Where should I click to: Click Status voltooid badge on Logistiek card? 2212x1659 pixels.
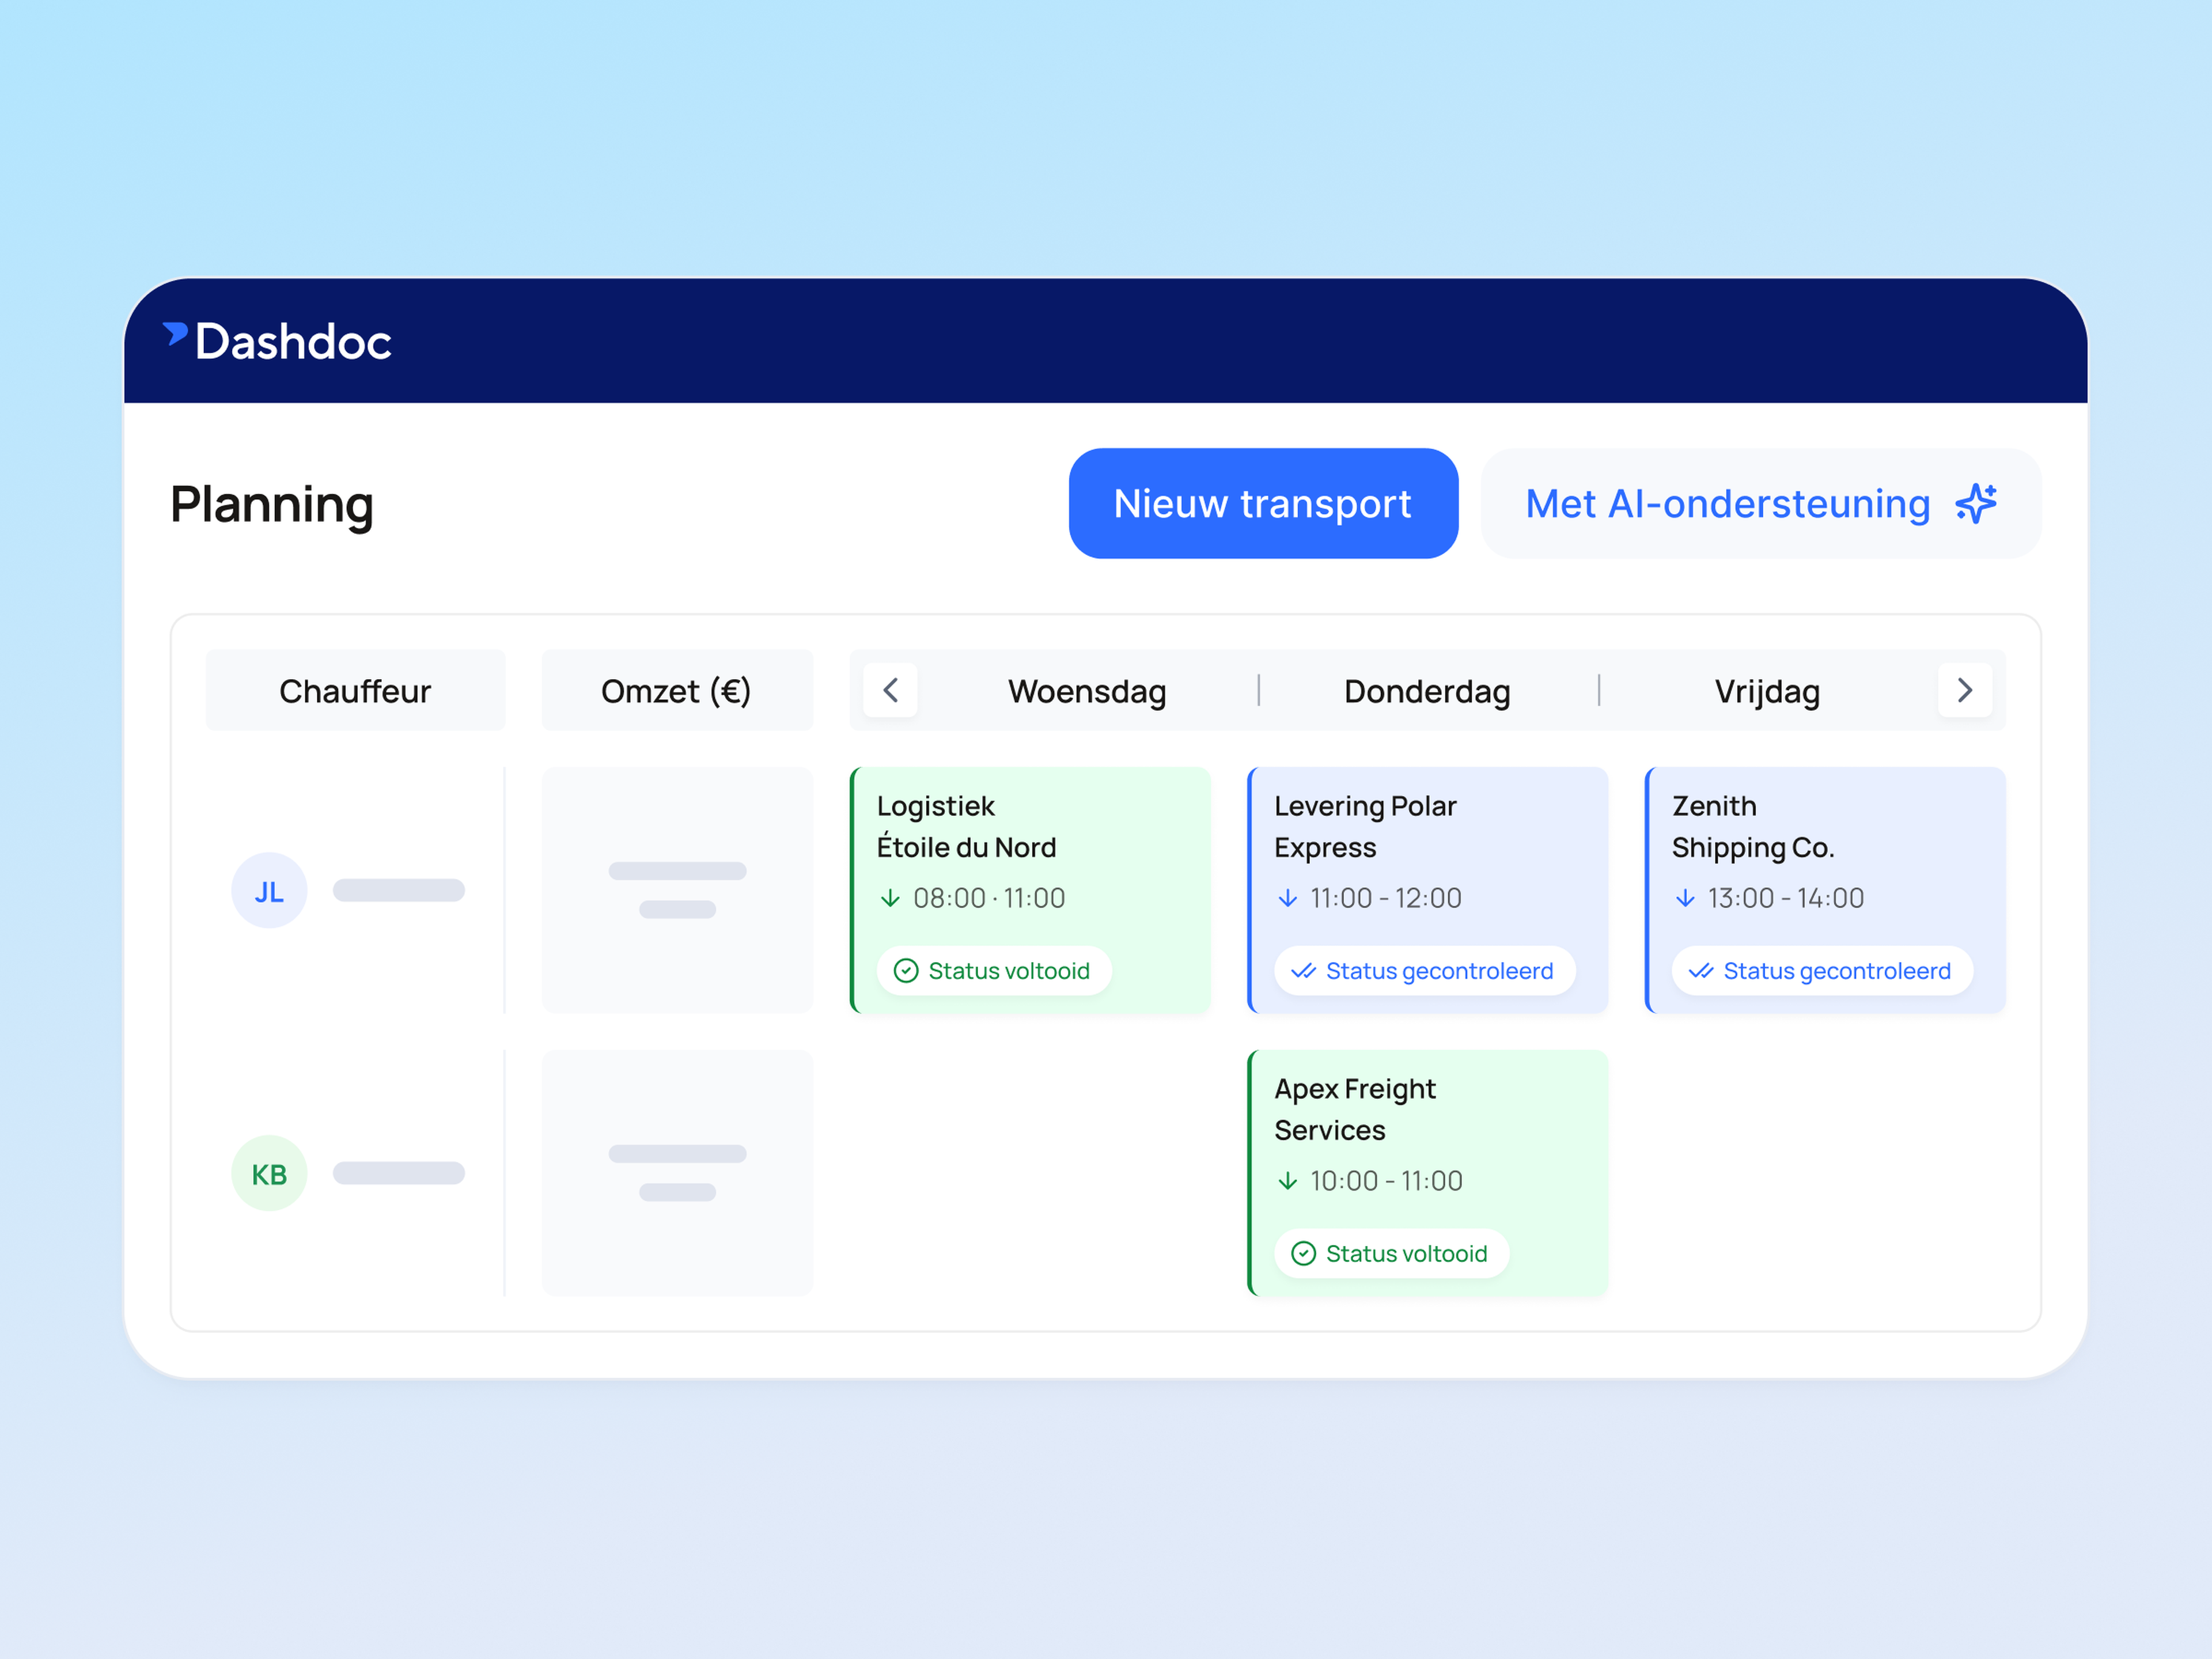click(x=994, y=970)
